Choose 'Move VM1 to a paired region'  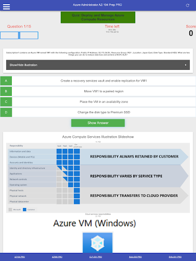click(104, 91)
